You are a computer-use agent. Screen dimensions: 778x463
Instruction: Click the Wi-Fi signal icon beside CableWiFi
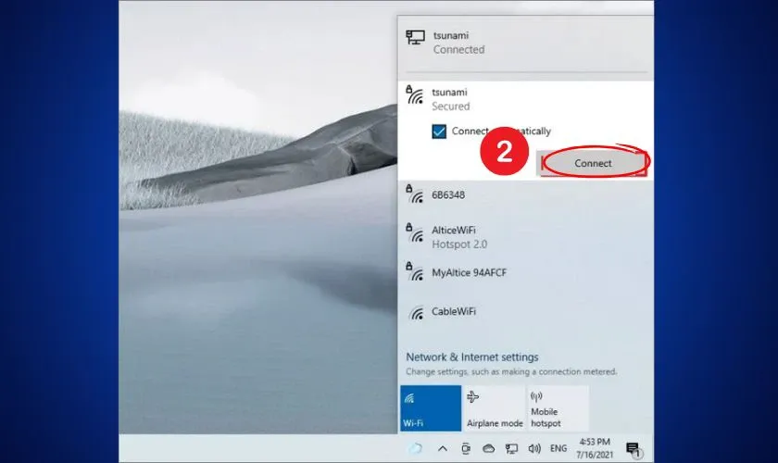[416, 312]
